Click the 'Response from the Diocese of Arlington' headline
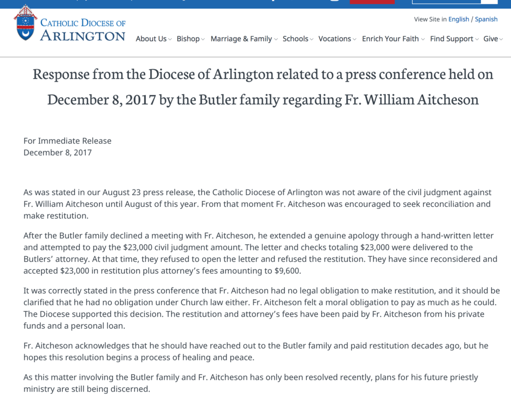 (262, 87)
